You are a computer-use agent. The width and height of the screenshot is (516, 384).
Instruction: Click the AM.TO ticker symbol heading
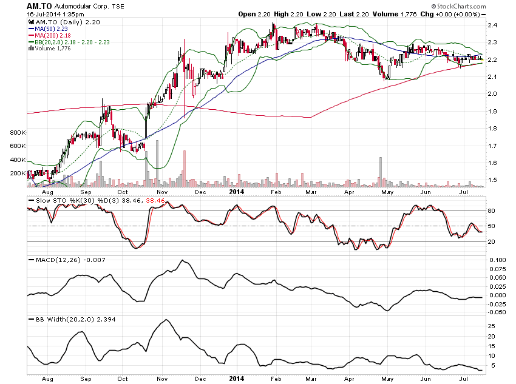coord(39,6)
